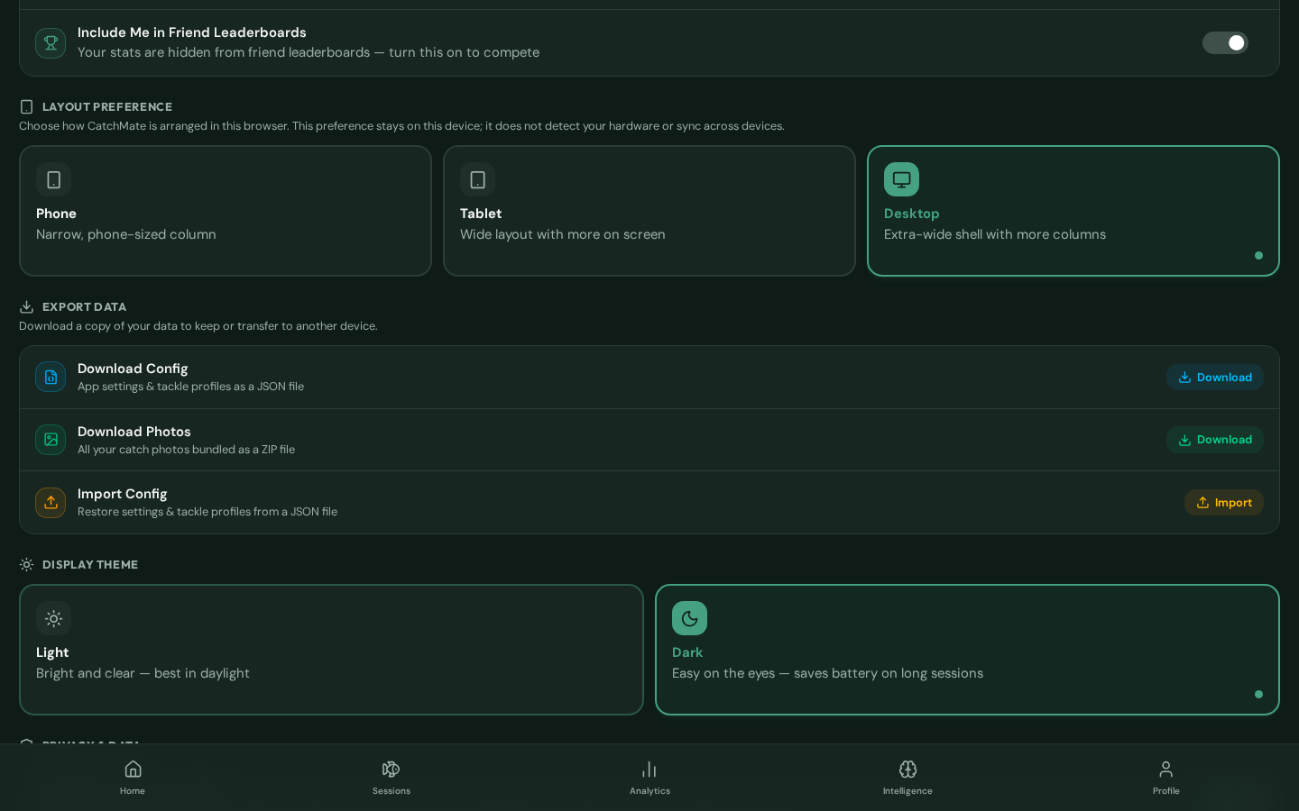Image resolution: width=1299 pixels, height=811 pixels.
Task: Switch to the Analytics tab
Action: coord(649,777)
